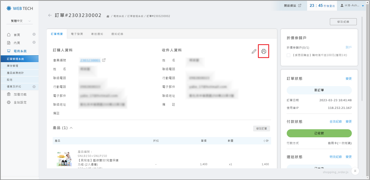
Task: Click the print order icon
Action: click(x=263, y=52)
